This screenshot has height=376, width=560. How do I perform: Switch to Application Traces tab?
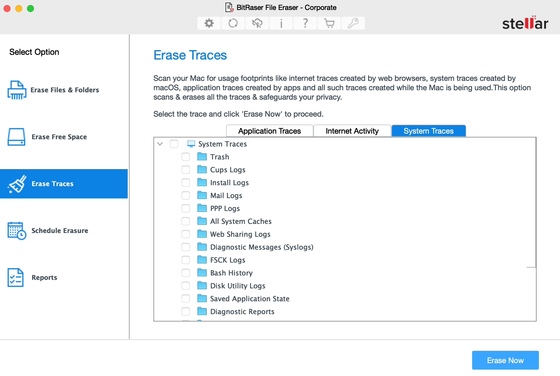(269, 131)
